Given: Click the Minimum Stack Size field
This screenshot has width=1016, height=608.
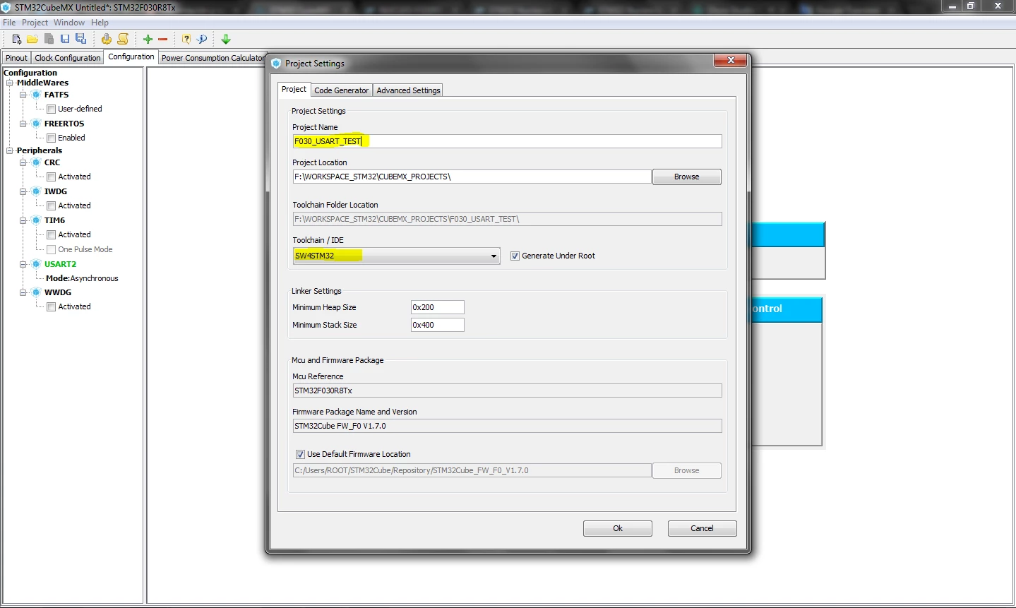Looking at the screenshot, I should (438, 325).
